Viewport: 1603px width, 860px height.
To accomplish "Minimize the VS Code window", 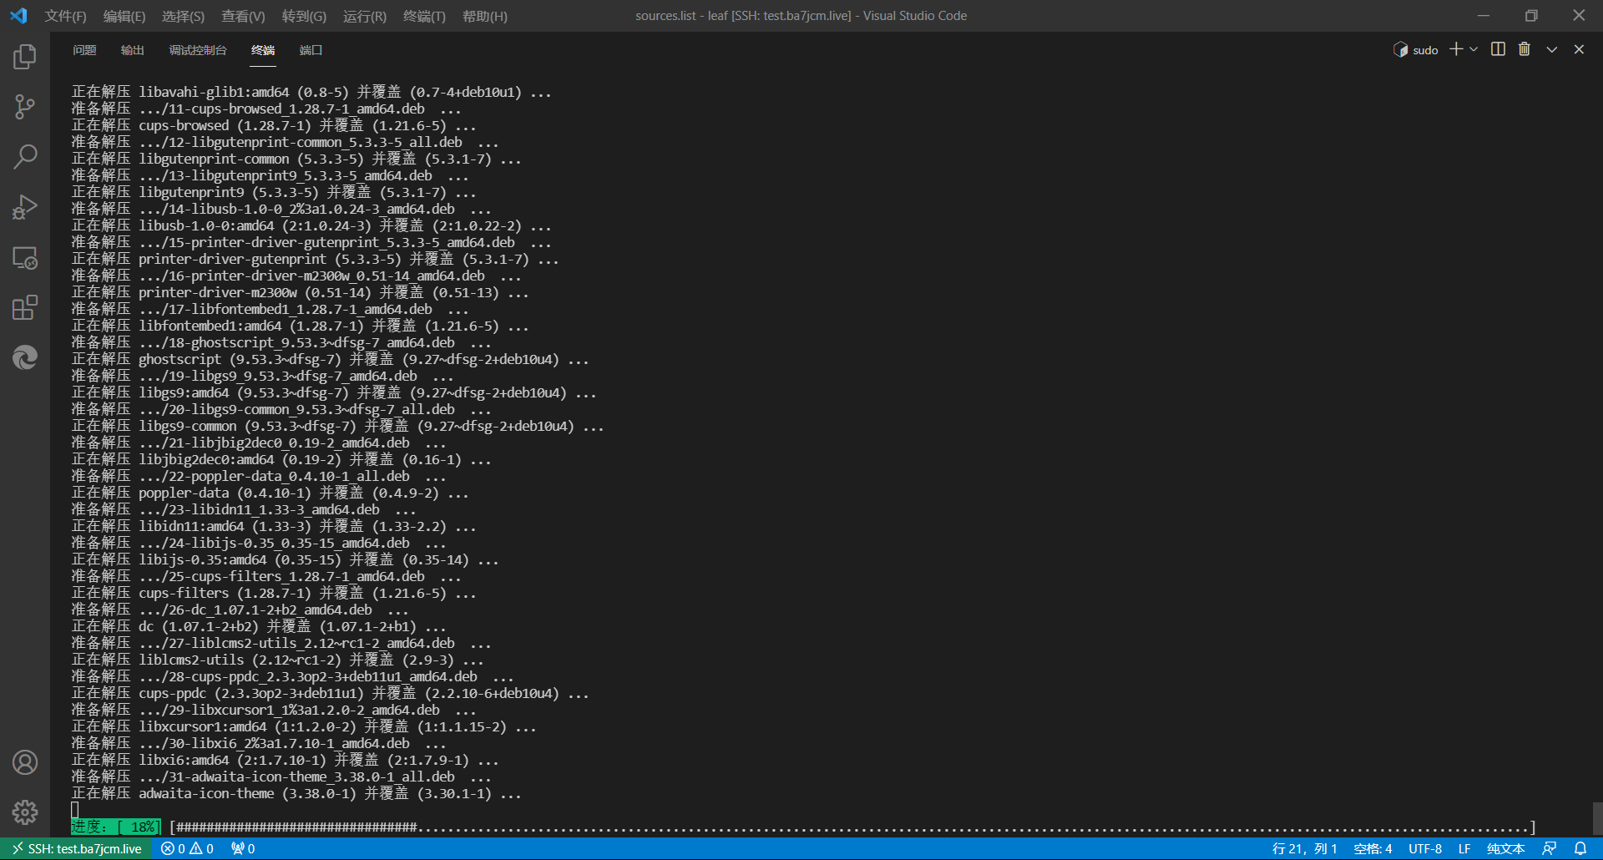I will coord(1484,16).
